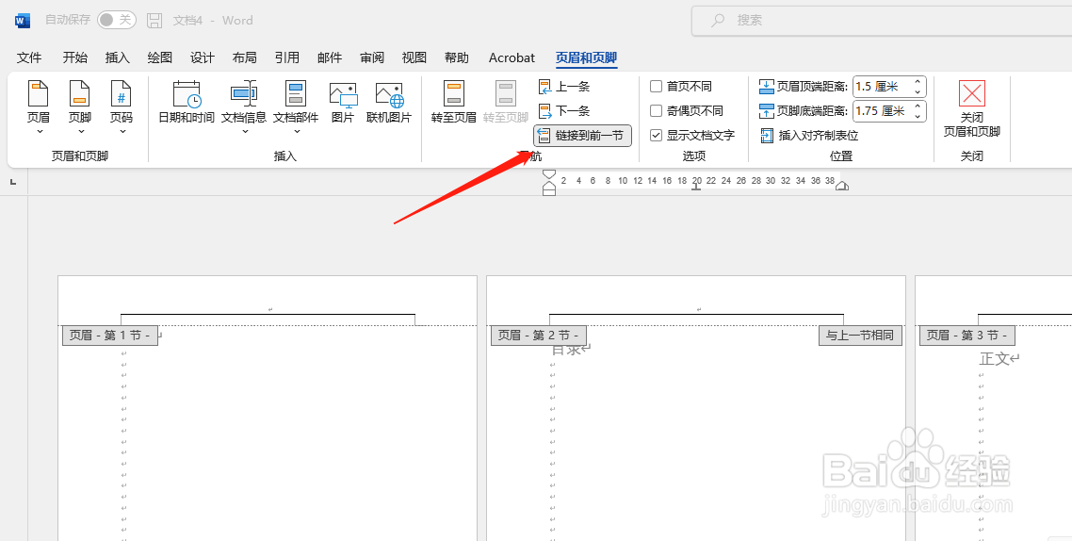Viewport: 1072px width, 541px height.
Task: Select the 页眉和页脚 ribbon tab
Action: (x=586, y=58)
